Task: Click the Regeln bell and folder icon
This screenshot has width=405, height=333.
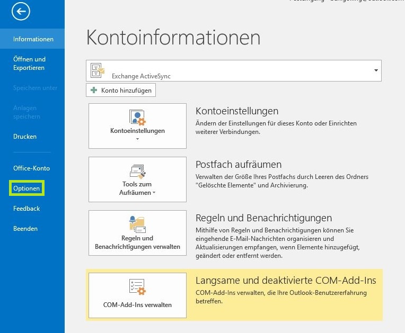Action: (137, 224)
